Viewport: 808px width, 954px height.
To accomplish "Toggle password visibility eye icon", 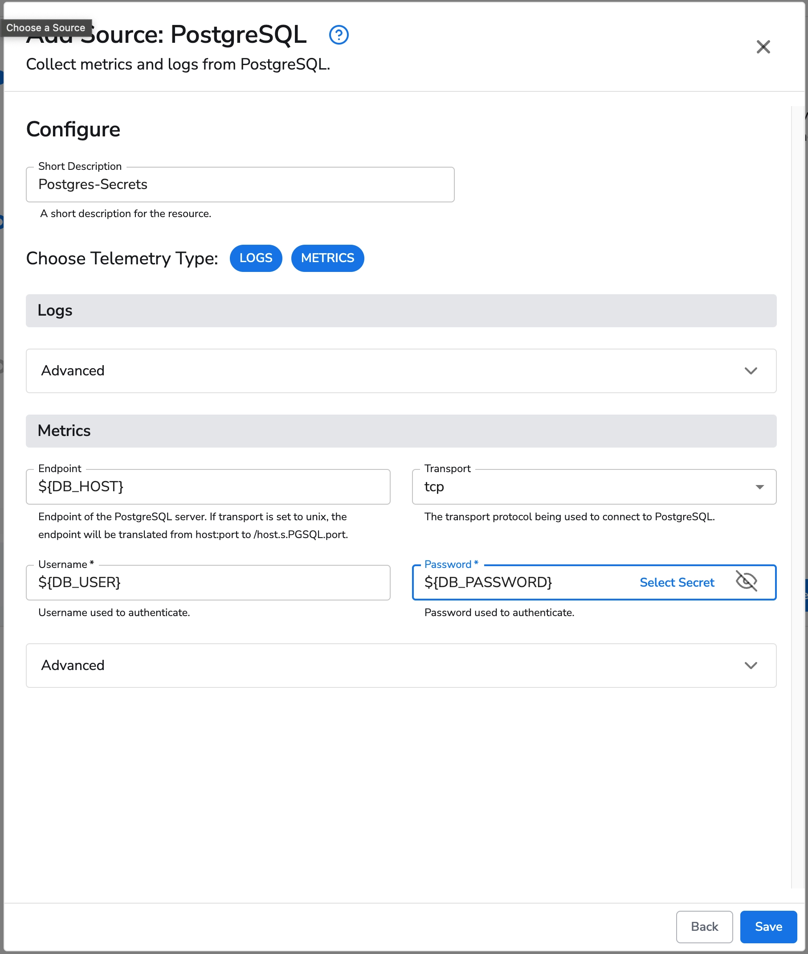I will point(746,581).
